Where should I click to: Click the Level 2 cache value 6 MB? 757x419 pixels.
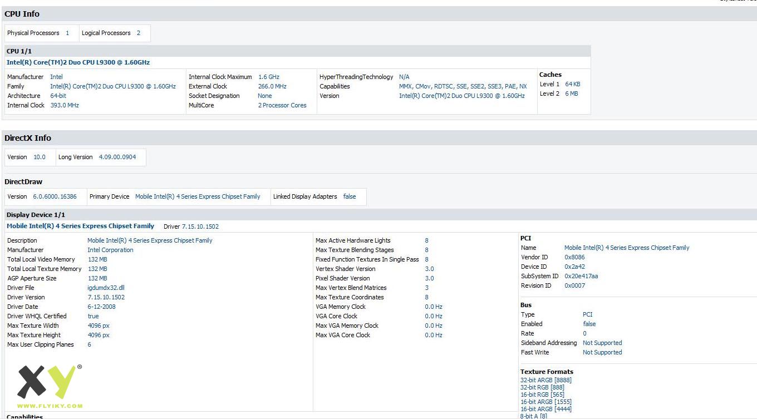click(572, 93)
